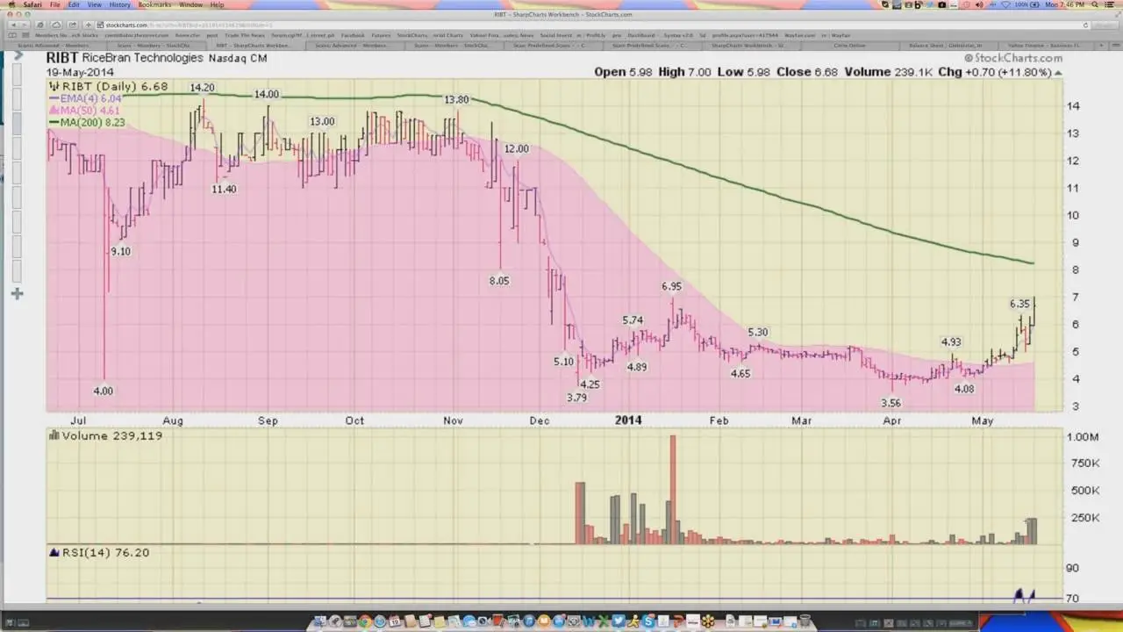Open Calendar icon in the Dock

pyautogui.click(x=395, y=621)
